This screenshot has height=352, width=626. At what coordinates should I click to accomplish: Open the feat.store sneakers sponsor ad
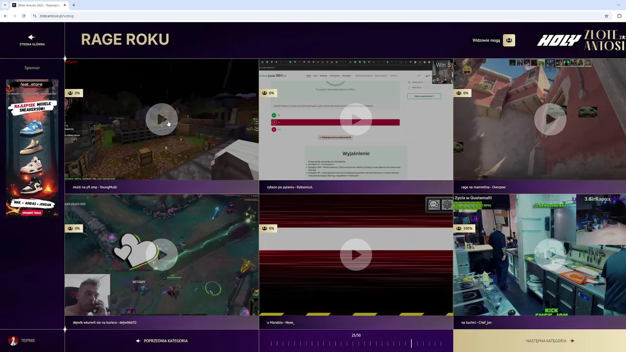coord(32,148)
